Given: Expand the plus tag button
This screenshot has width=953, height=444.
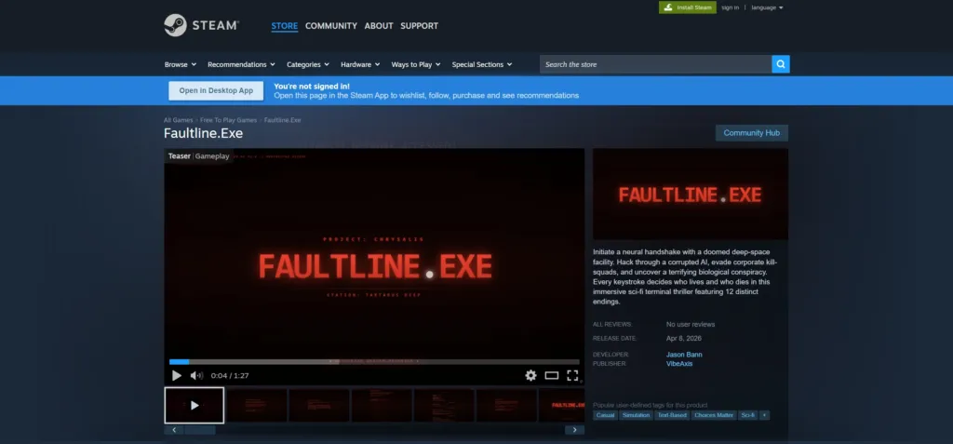Looking at the screenshot, I should pos(765,415).
